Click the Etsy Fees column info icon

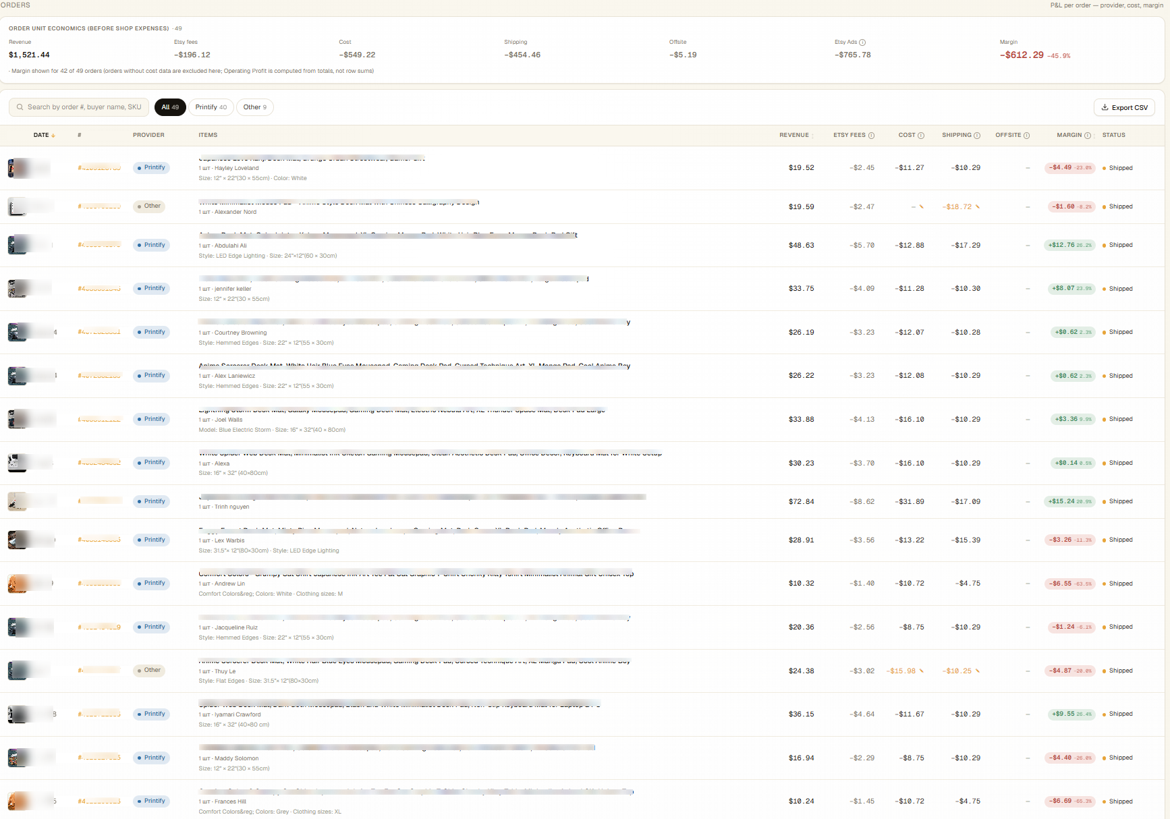point(871,136)
